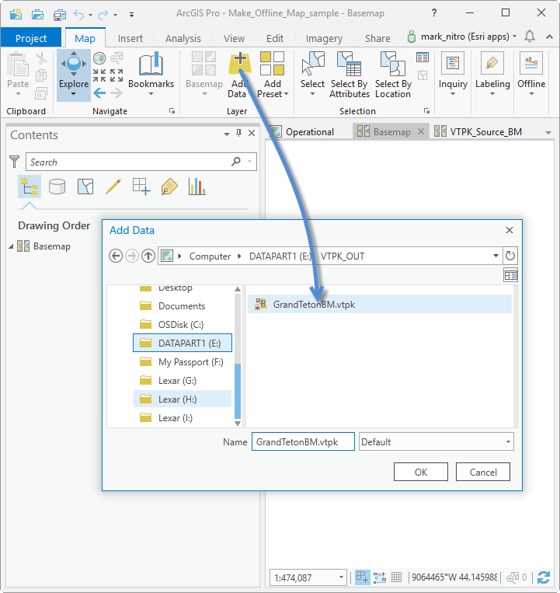Switch to List By Labeling view
560x593 pixels.
(x=169, y=187)
